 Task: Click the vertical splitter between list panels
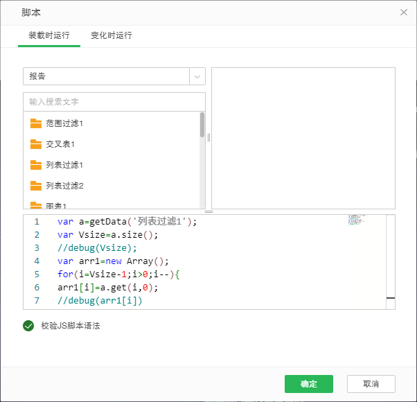(x=208, y=137)
